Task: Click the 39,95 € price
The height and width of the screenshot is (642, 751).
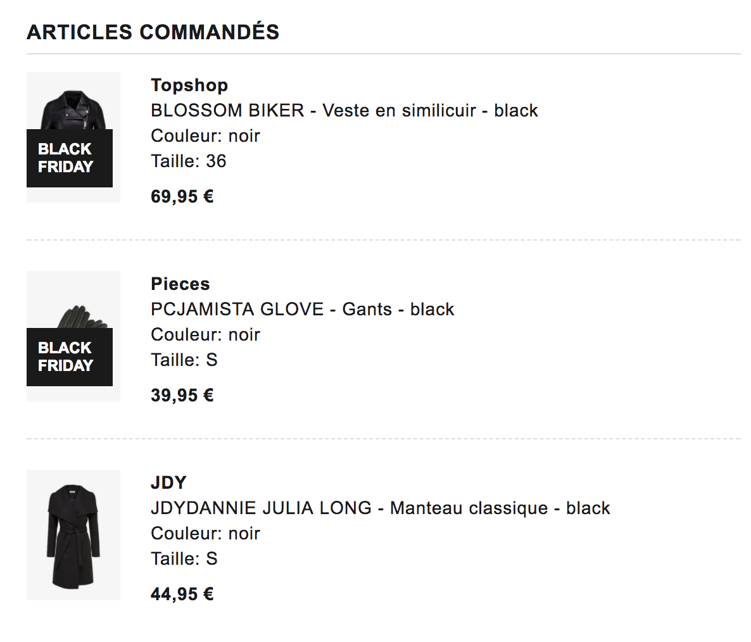Action: click(x=182, y=395)
